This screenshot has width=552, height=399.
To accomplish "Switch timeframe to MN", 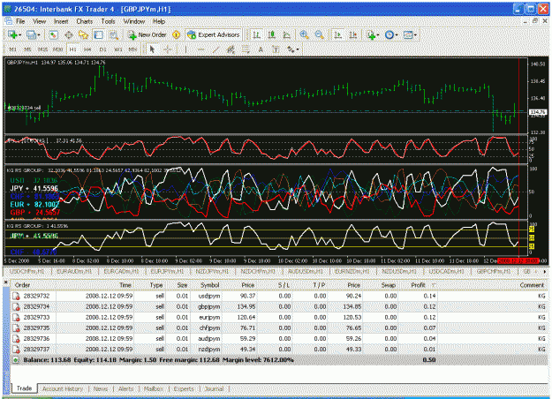I will pyautogui.click(x=132, y=49).
